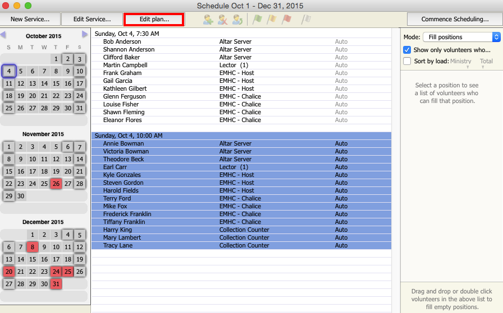Open the Mode dropdown showing Fill positions

click(460, 37)
